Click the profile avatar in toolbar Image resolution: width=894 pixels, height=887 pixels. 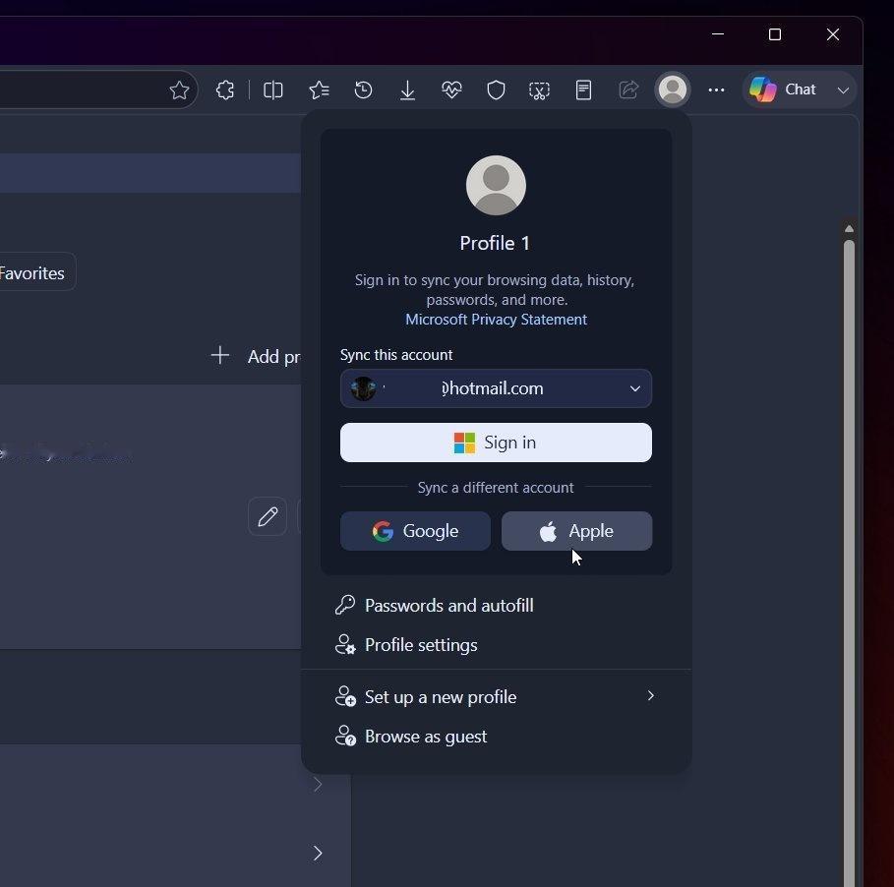pyautogui.click(x=673, y=89)
